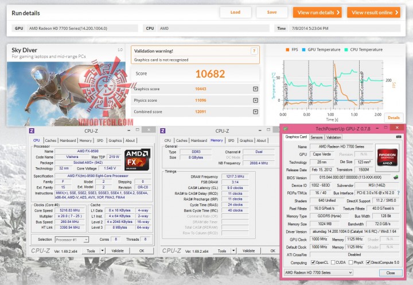413x285 pixels.
Task: Click Tools button in right CPU-Z window
Action: (x=222, y=251)
